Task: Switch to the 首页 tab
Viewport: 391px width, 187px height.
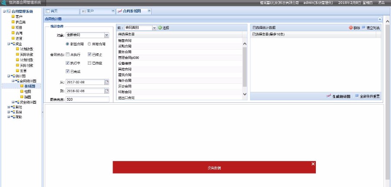Action: click(62, 11)
